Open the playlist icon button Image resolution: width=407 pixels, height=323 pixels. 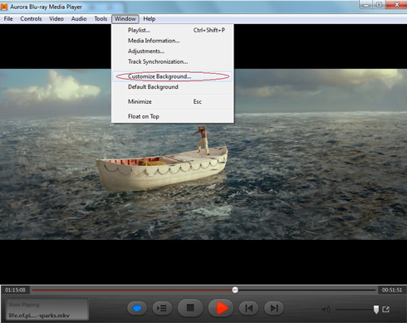[x=162, y=308]
